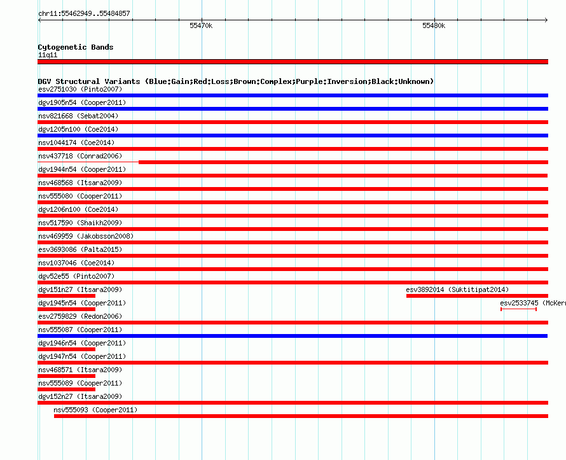
Task: Click short red bar under dgv1945n54
Action: [66, 309]
